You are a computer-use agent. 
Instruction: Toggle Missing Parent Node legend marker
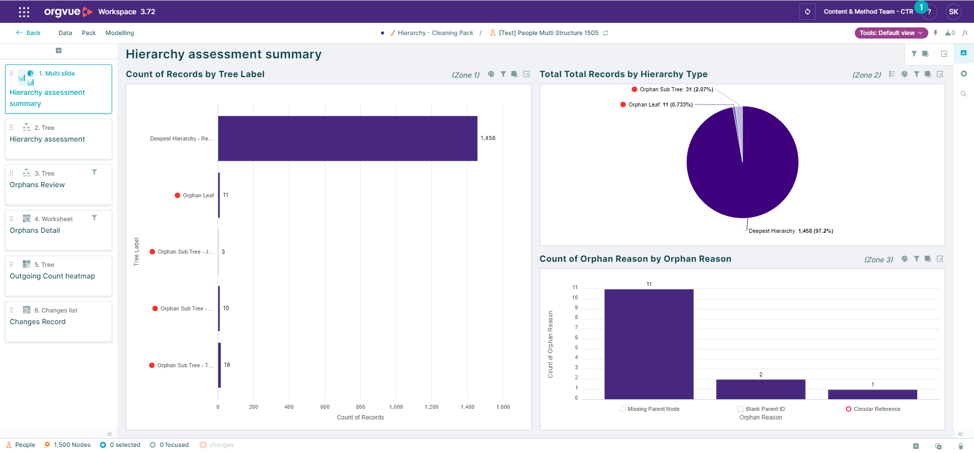pyautogui.click(x=622, y=409)
